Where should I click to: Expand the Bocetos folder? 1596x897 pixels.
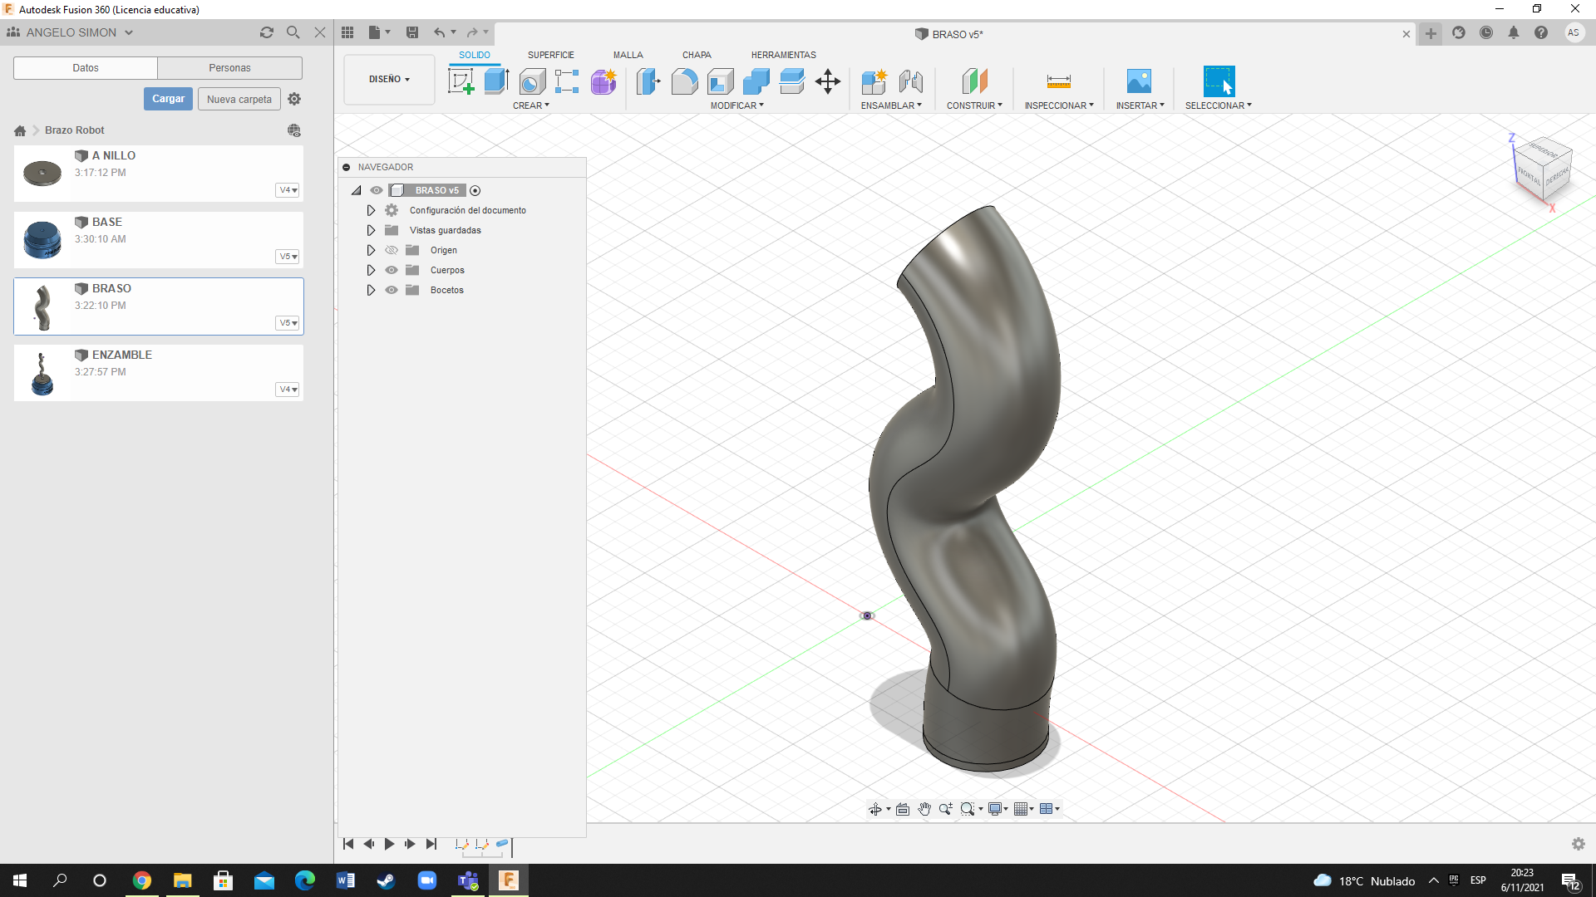click(x=371, y=290)
